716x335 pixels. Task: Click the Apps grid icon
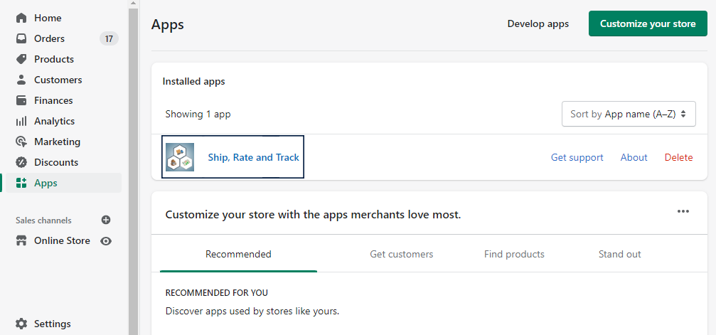click(x=21, y=183)
